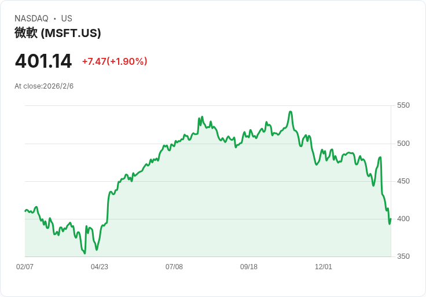Select the 500 y-axis price label
Image resolution: width=426 pixels, height=297 pixels.
coord(403,144)
